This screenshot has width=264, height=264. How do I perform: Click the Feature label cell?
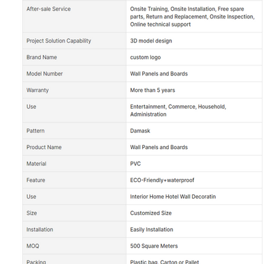coord(74,180)
